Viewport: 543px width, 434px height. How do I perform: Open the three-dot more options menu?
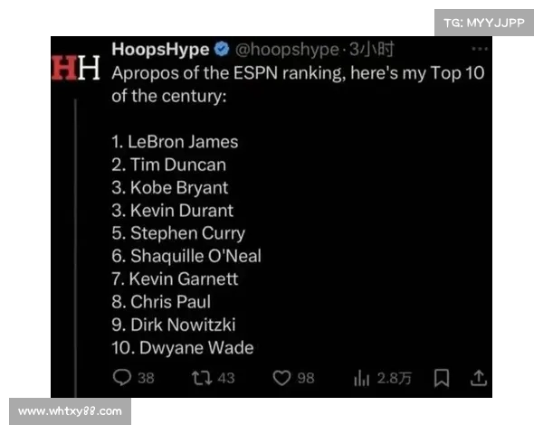coord(480,49)
